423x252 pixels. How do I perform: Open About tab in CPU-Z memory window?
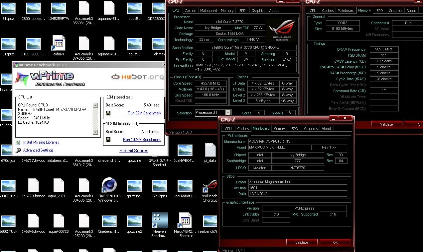click(411, 11)
